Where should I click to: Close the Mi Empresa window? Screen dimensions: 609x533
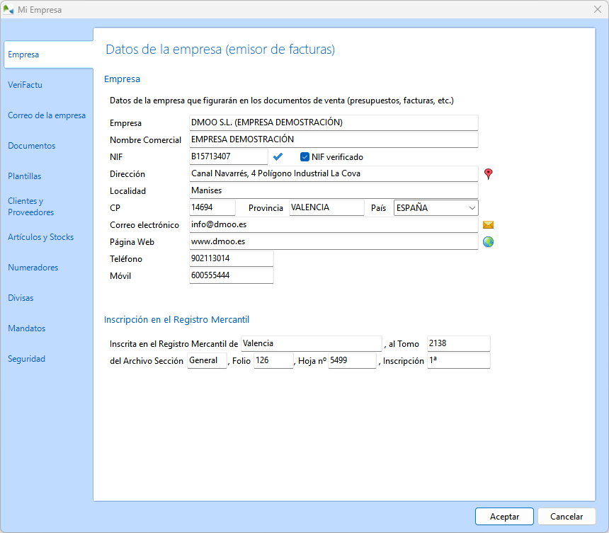(x=597, y=9)
